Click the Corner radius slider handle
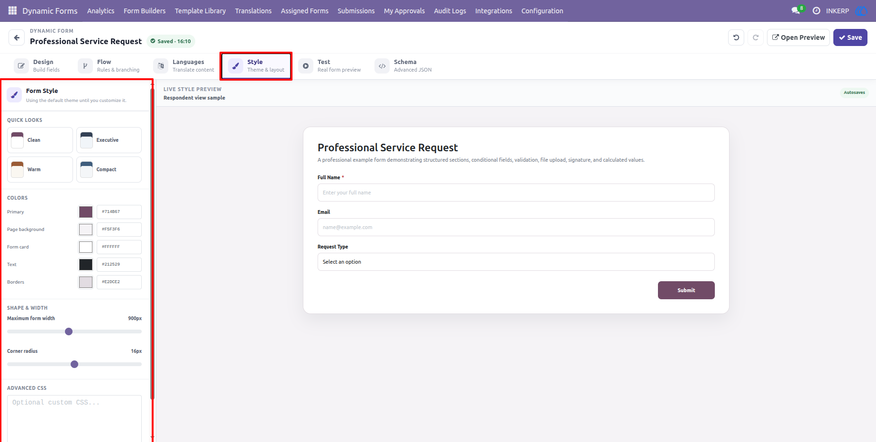The width and height of the screenshot is (876, 442). pos(74,364)
